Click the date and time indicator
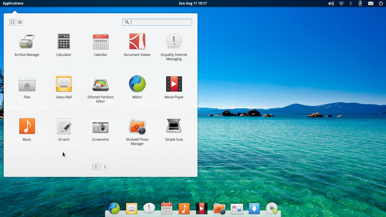The height and width of the screenshot is (217, 386). [x=193, y=3]
